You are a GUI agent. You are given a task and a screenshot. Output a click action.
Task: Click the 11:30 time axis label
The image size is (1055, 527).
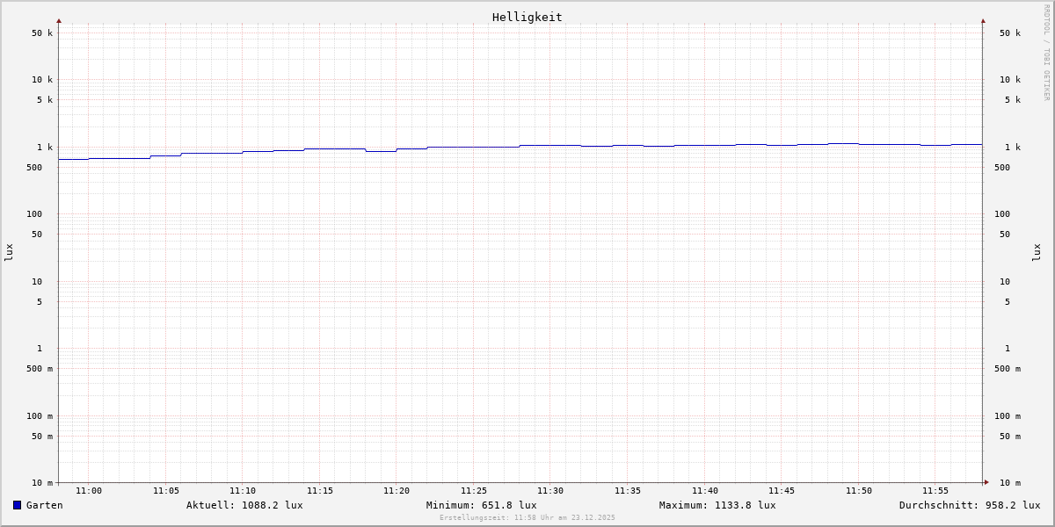[x=550, y=491]
